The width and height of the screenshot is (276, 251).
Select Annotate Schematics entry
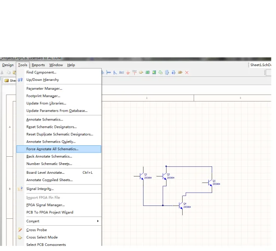click(x=59, y=120)
